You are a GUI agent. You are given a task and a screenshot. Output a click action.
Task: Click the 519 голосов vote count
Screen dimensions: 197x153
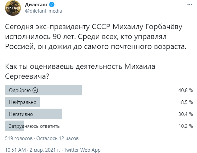point(19,138)
